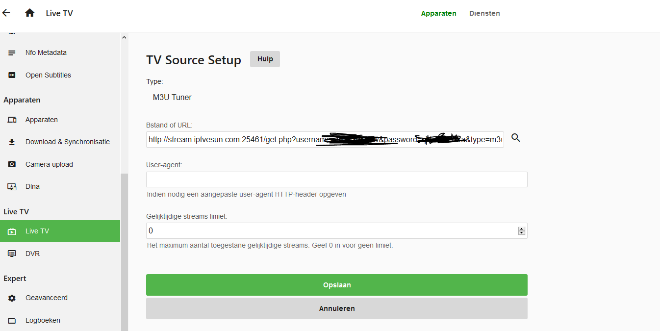
Task: Switch to the Diensten tab
Action: [484, 13]
